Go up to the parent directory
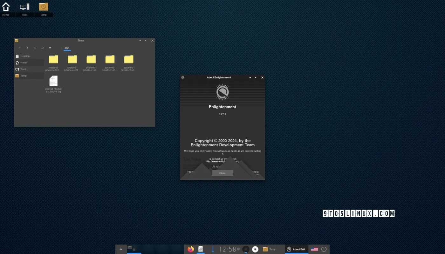The image size is (445, 254). click(35, 48)
